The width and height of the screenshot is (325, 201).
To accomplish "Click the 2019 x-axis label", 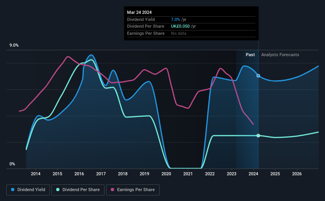I will 144,174.
